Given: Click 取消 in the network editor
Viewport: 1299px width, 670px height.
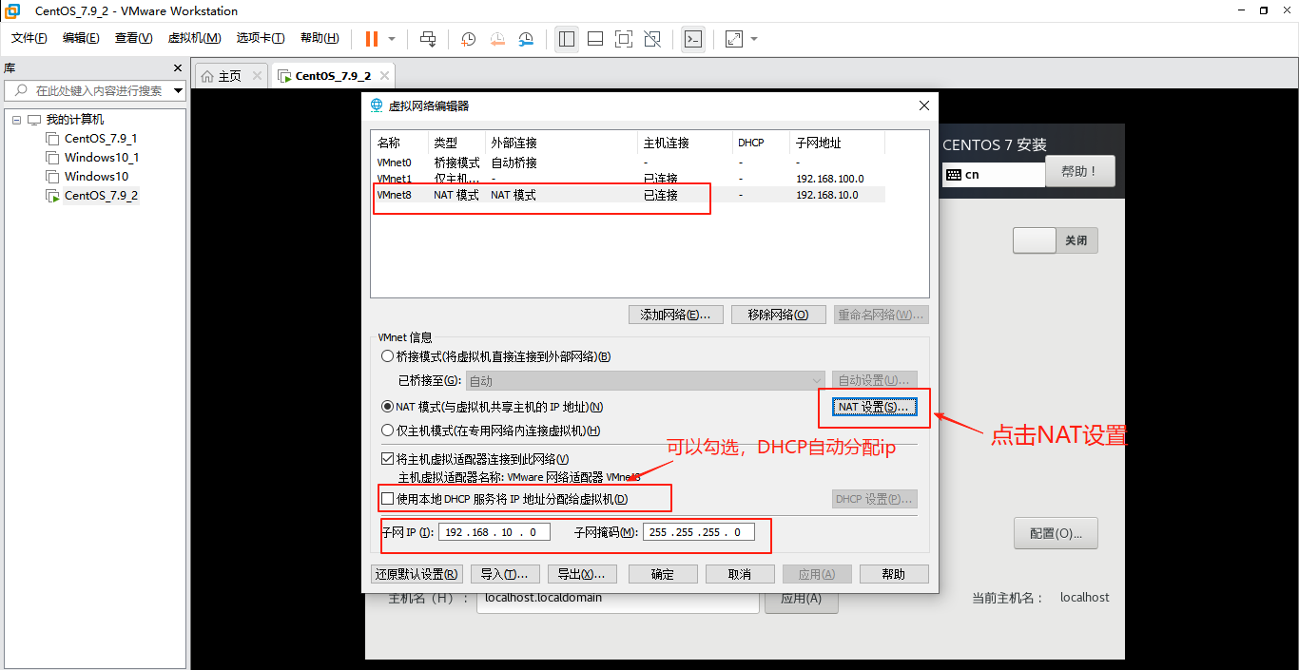Looking at the screenshot, I should tap(740, 574).
